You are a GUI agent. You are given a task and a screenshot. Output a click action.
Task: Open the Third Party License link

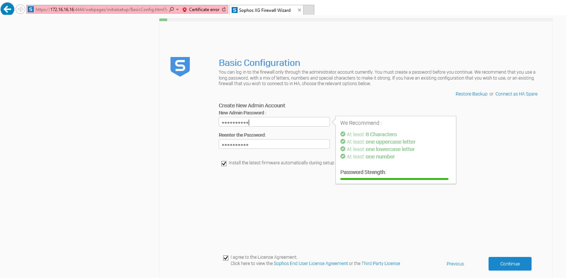(381, 264)
